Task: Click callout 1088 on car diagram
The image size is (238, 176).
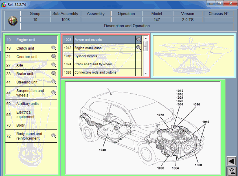Action: pos(198,165)
